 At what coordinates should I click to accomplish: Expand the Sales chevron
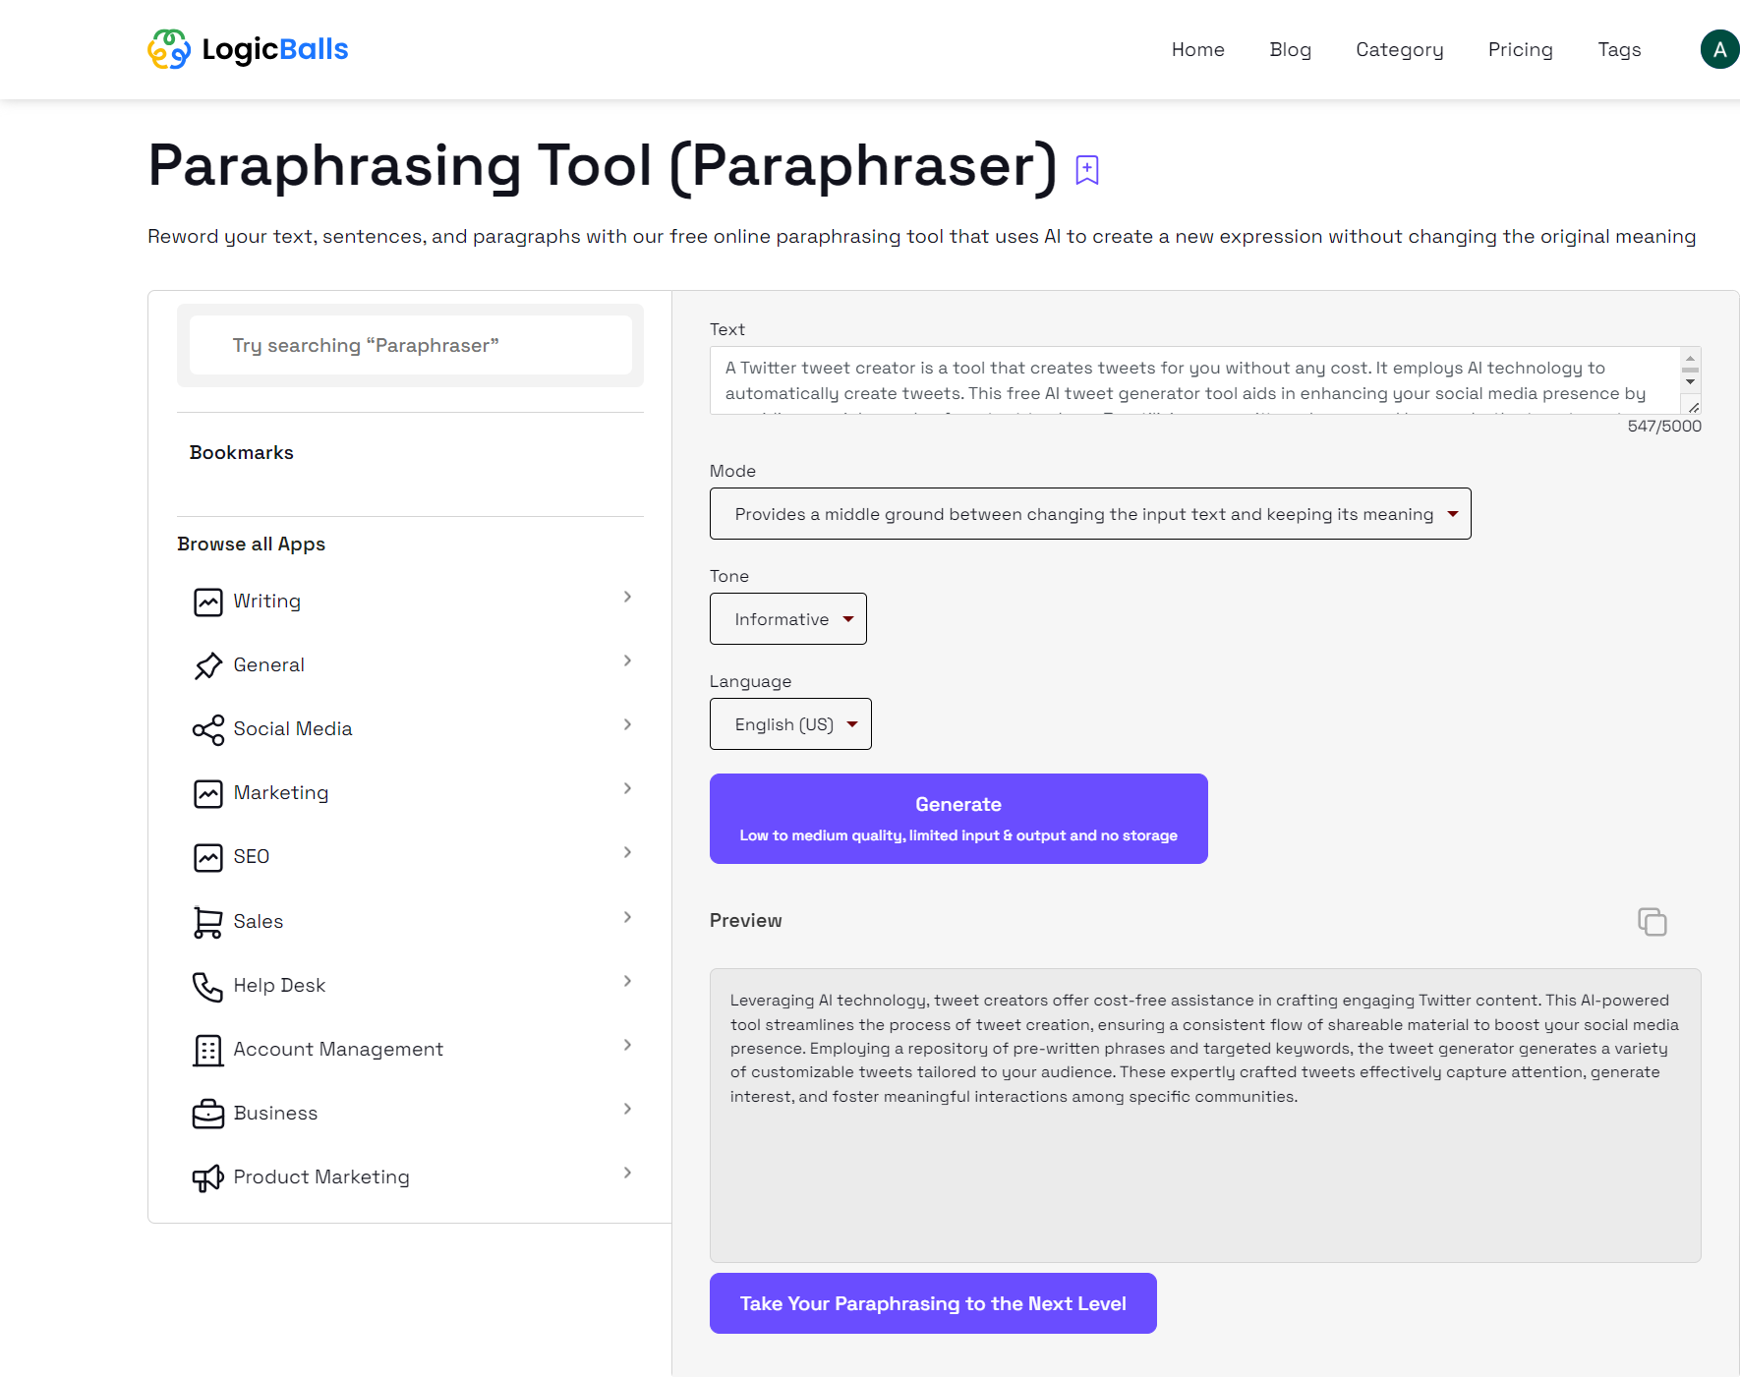click(627, 917)
